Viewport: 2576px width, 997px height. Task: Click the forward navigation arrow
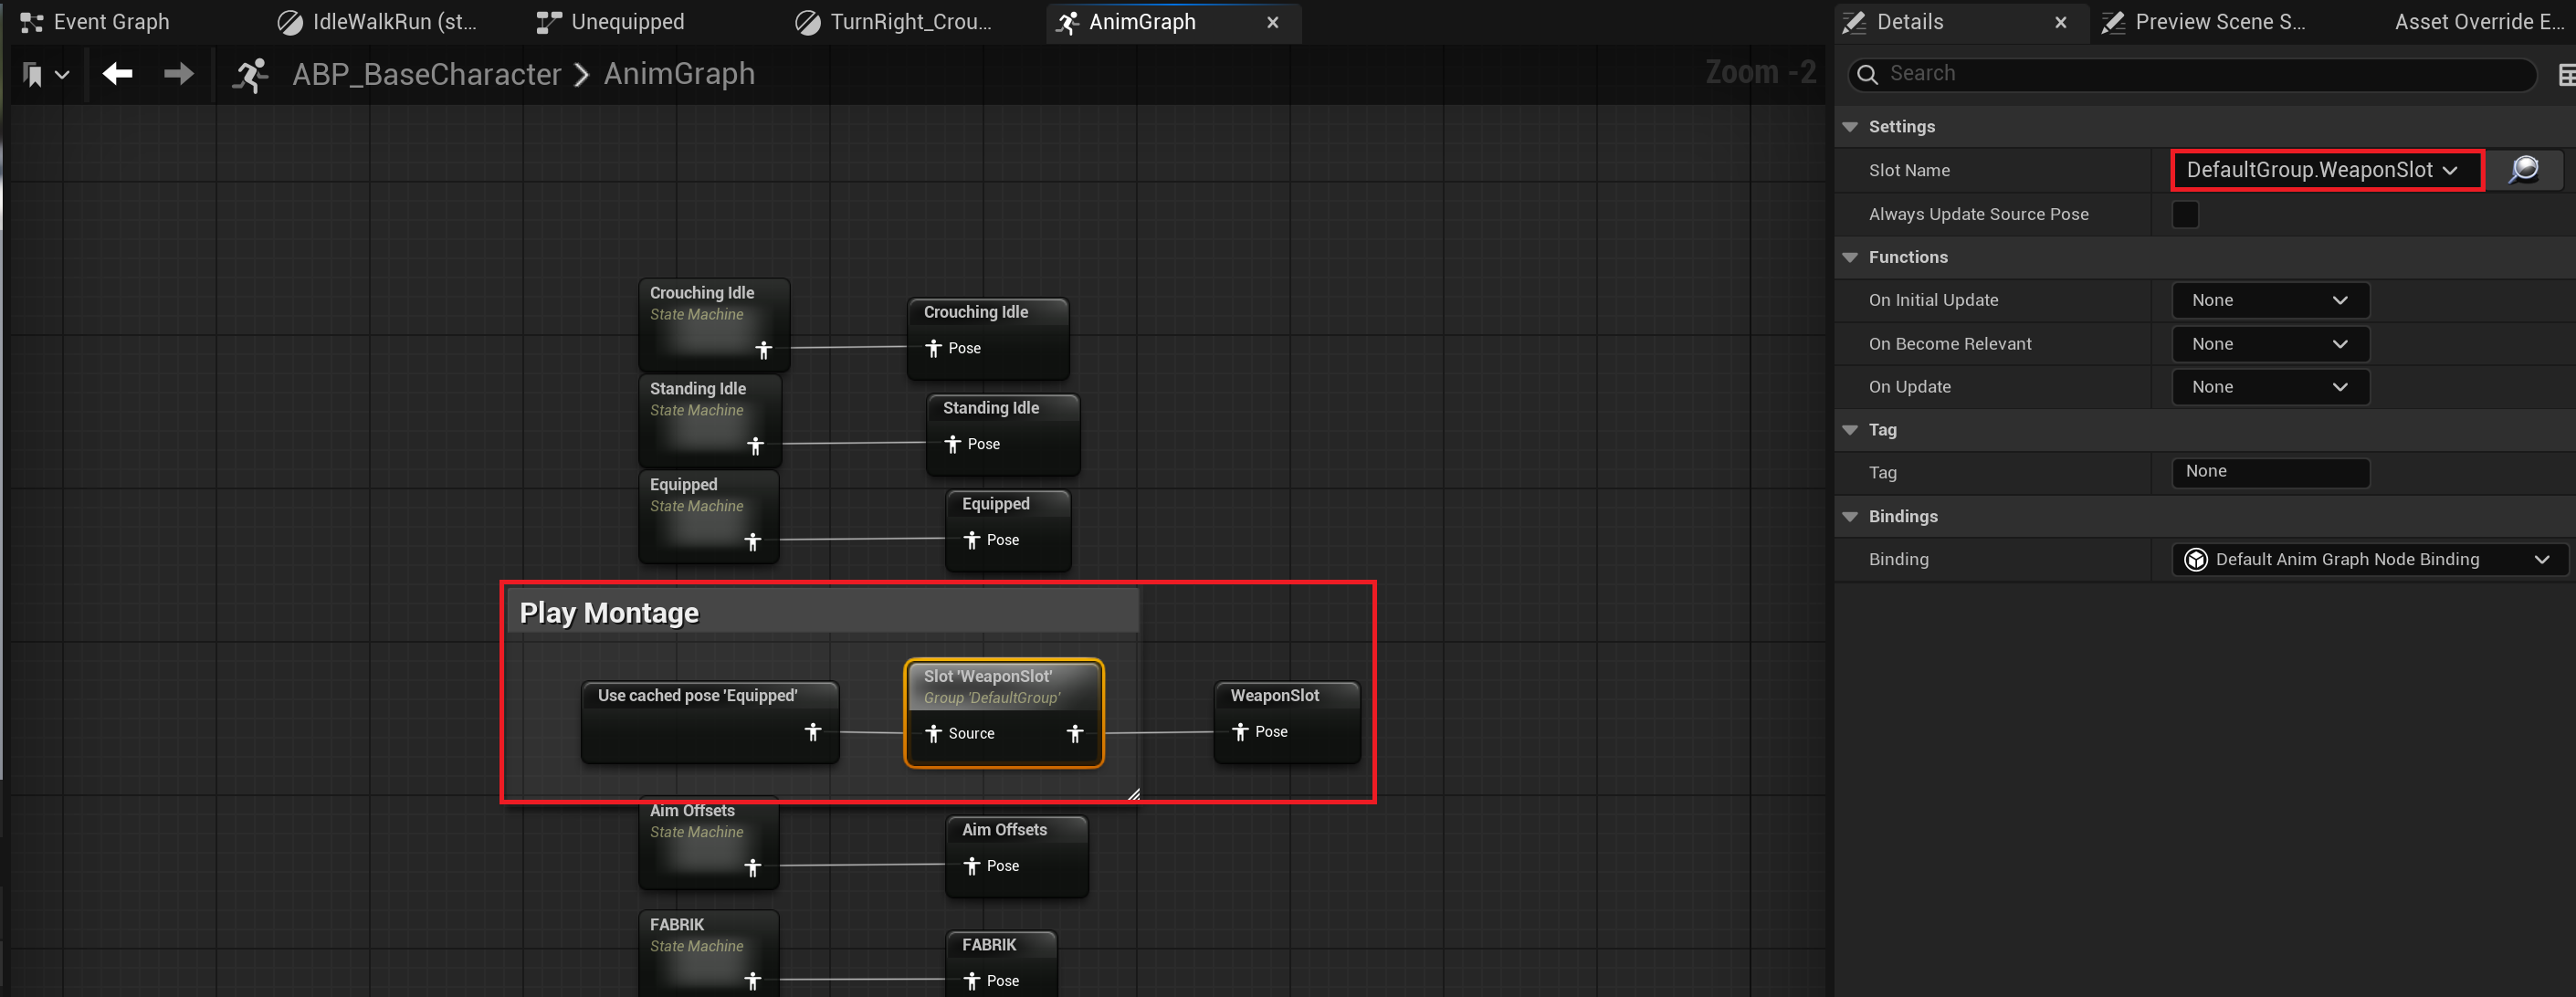tap(179, 73)
